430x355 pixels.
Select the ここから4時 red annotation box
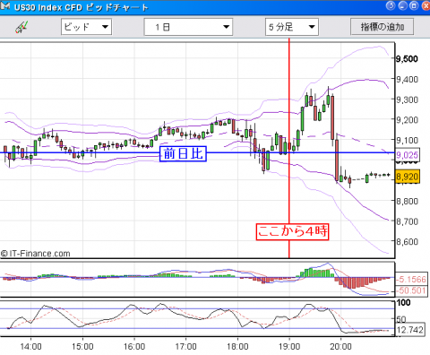tap(292, 231)
